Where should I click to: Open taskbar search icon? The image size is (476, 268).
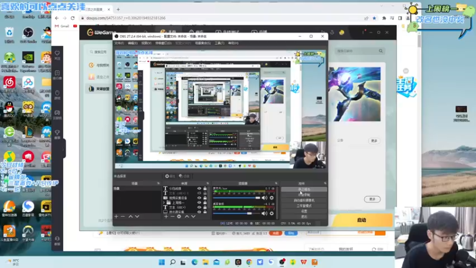(173, 262)
